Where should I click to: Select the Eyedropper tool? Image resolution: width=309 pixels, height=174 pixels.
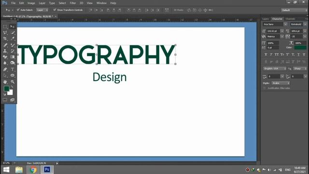coord(13,39)
